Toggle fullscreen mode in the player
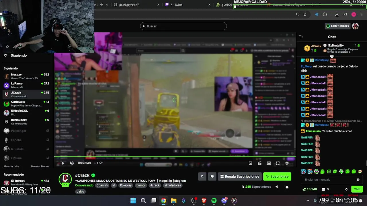The image size is (367, 206). coord(278,163)
